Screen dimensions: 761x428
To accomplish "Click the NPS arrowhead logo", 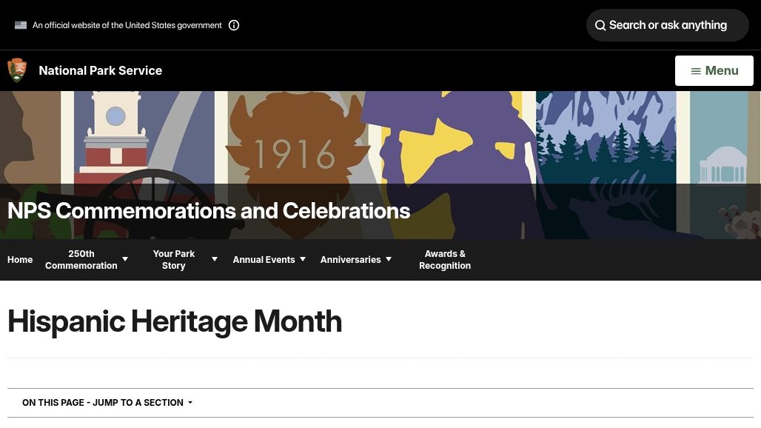I will [17, 70].
